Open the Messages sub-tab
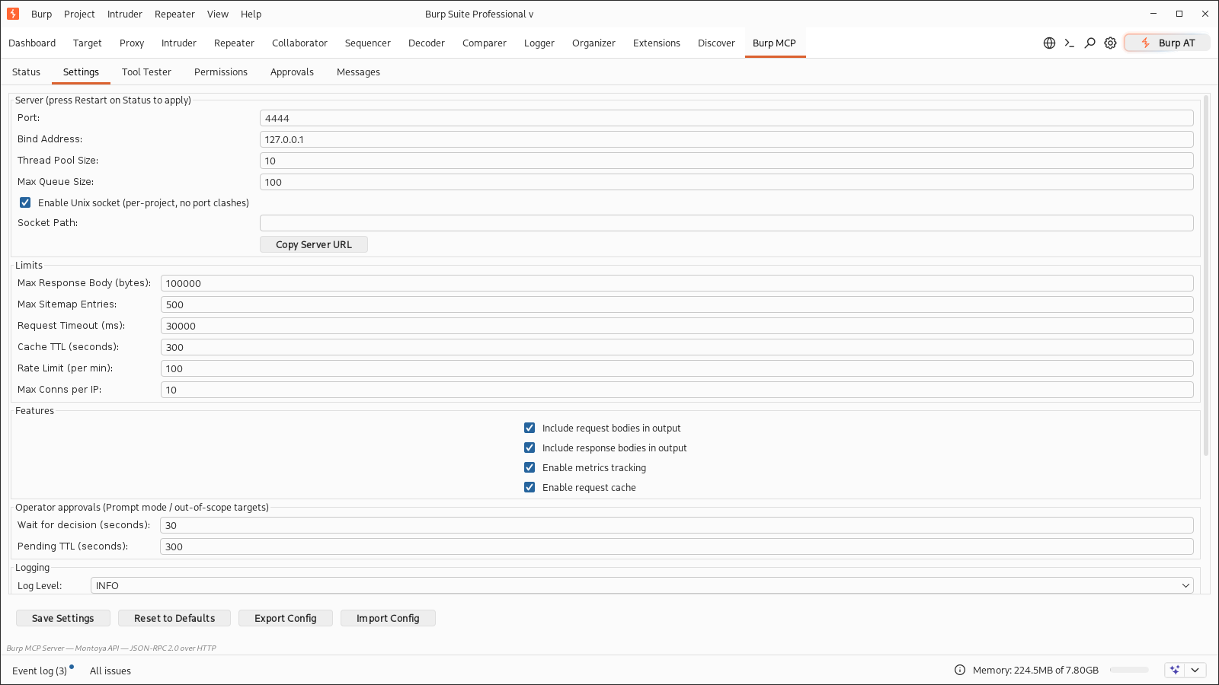1219x685 pixels. point(358,72)
